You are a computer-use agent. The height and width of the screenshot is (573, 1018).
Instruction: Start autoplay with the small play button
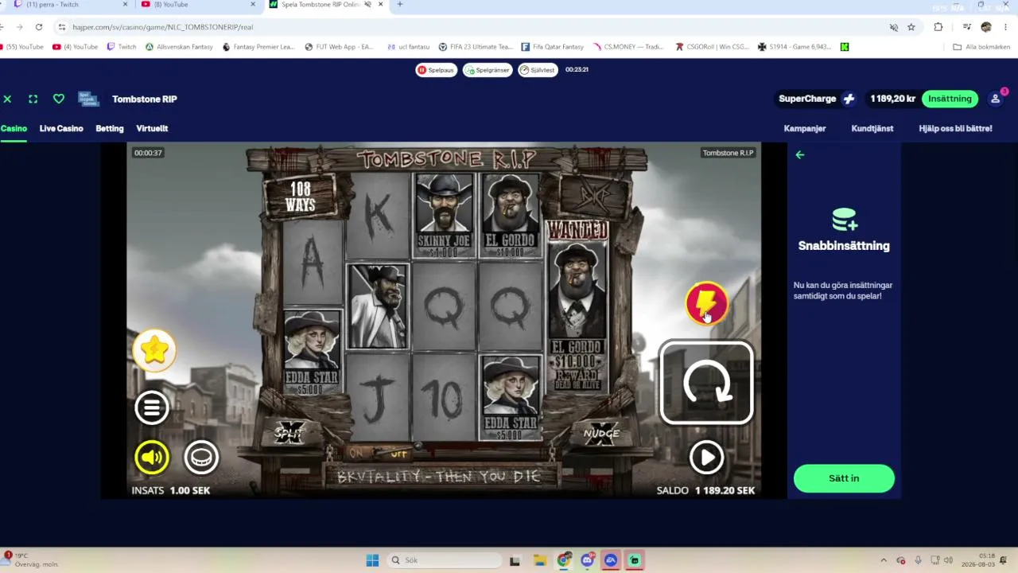706,458
